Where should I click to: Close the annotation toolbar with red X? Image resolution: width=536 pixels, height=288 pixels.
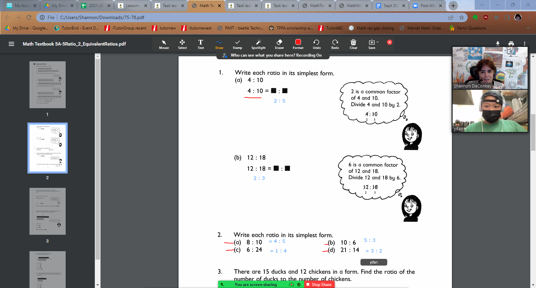click(x=390, y=42)
